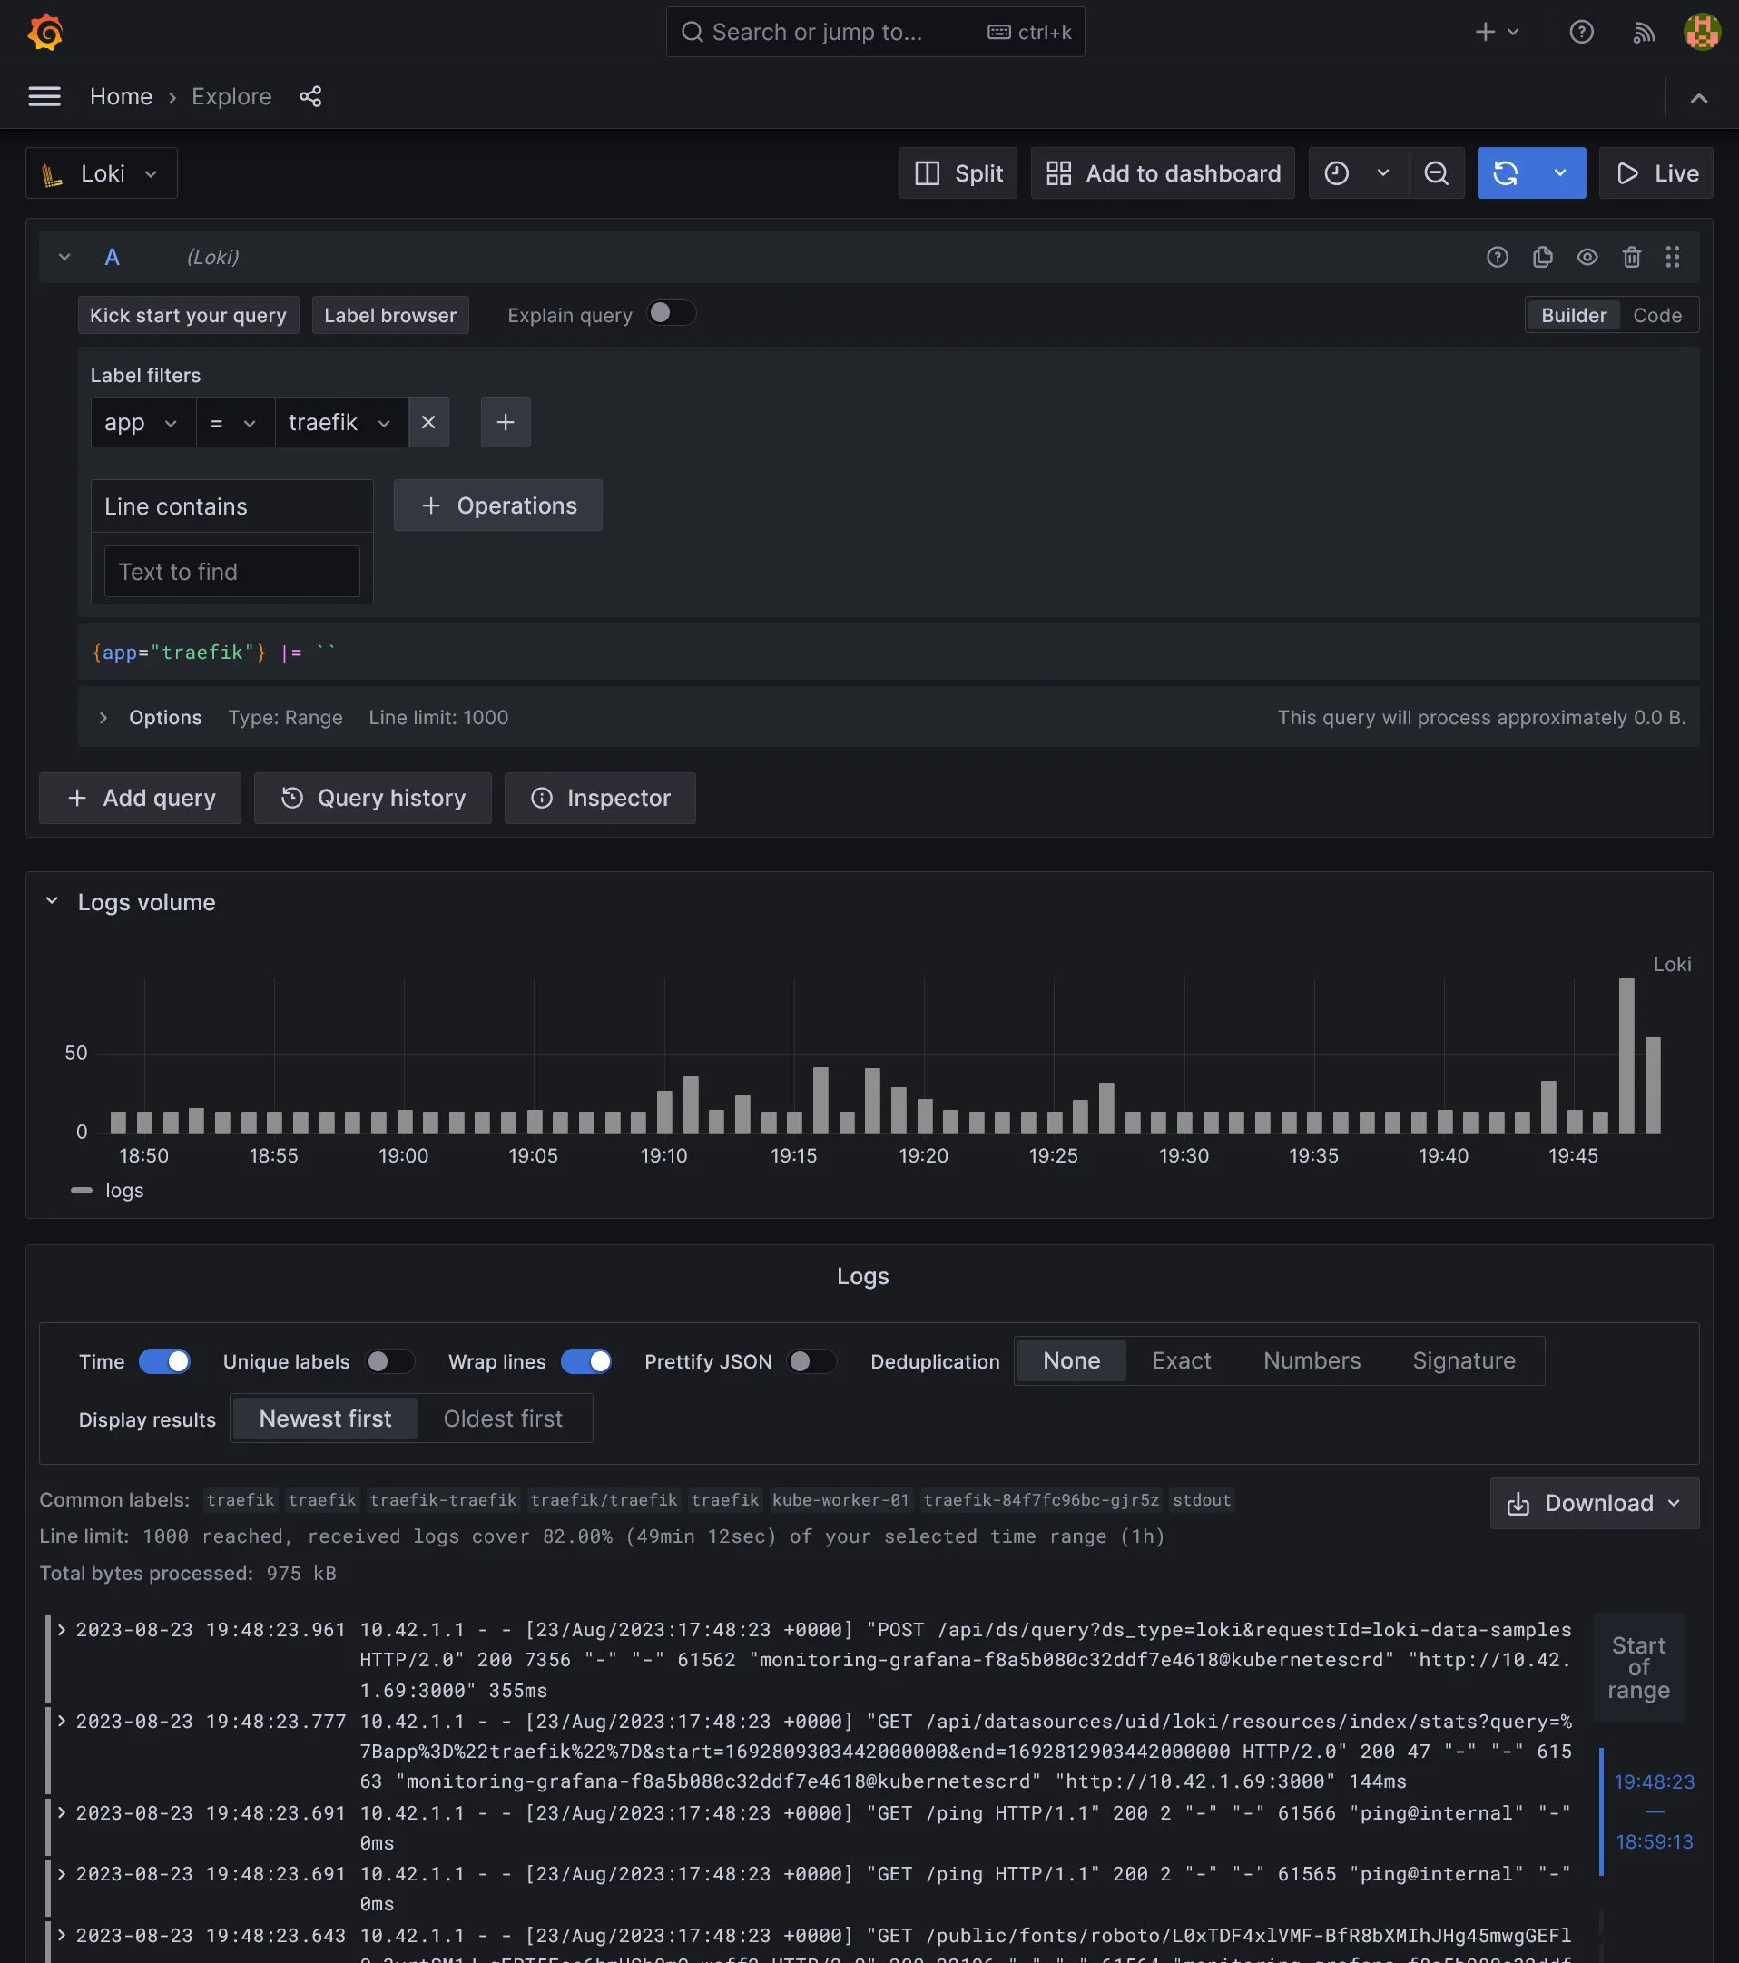Image resolution: width=1739 pixels, height=1963 pixels.
Task: Click the refresh query icon button
Action: click(x=1506, y=172)
